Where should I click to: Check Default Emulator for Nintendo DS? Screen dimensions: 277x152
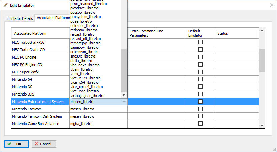click(x=200, y=87)
